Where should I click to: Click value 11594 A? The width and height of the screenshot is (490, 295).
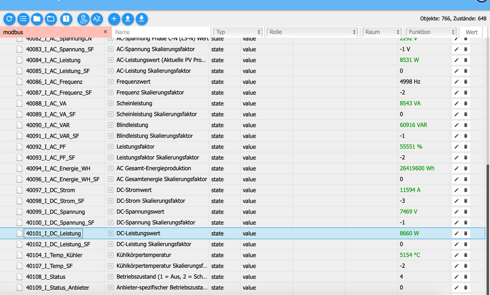pos(410,190)
